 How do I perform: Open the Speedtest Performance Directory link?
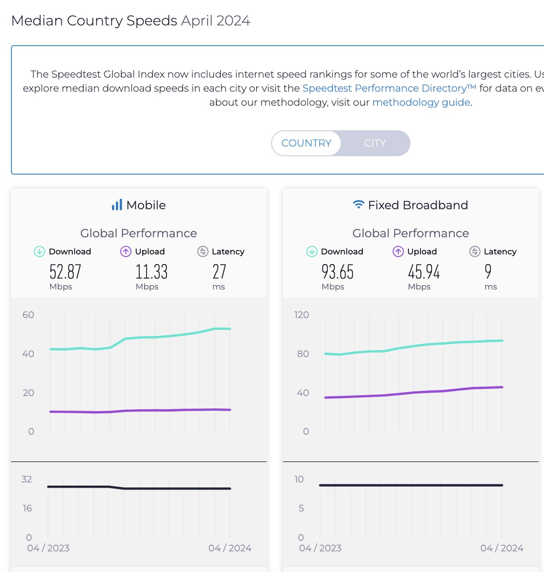pos(389,88)
